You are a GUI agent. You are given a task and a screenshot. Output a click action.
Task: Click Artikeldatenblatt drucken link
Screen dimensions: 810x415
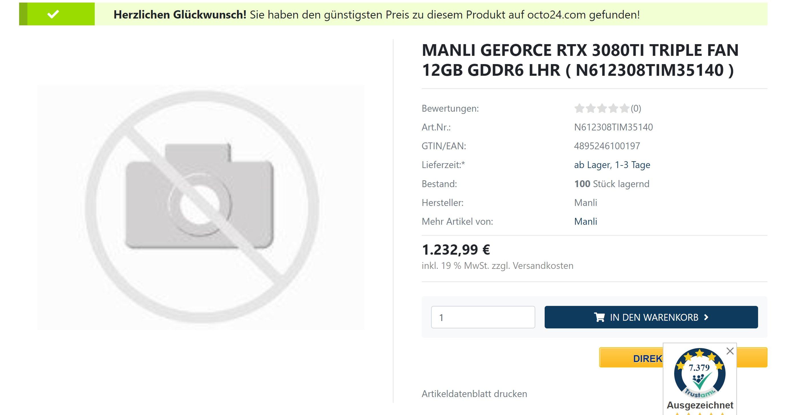pyautogui.click(x=474, y=394)
